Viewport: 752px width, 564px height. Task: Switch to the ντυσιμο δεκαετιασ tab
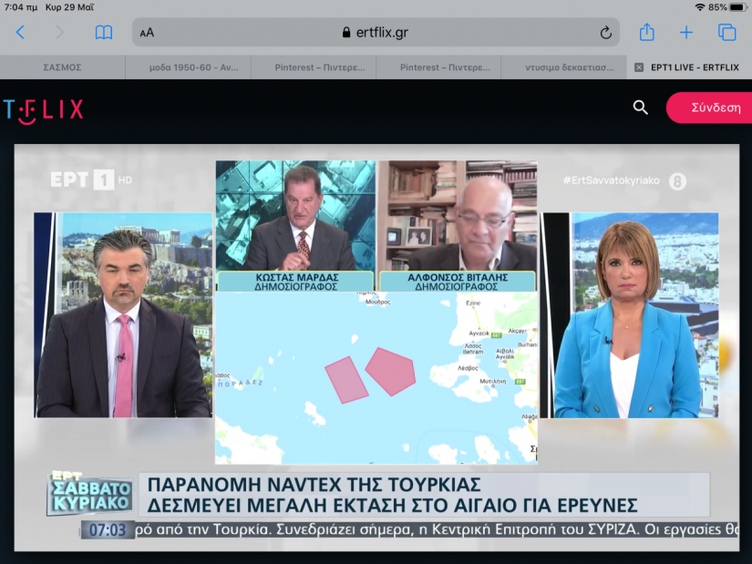pos(562,67)
